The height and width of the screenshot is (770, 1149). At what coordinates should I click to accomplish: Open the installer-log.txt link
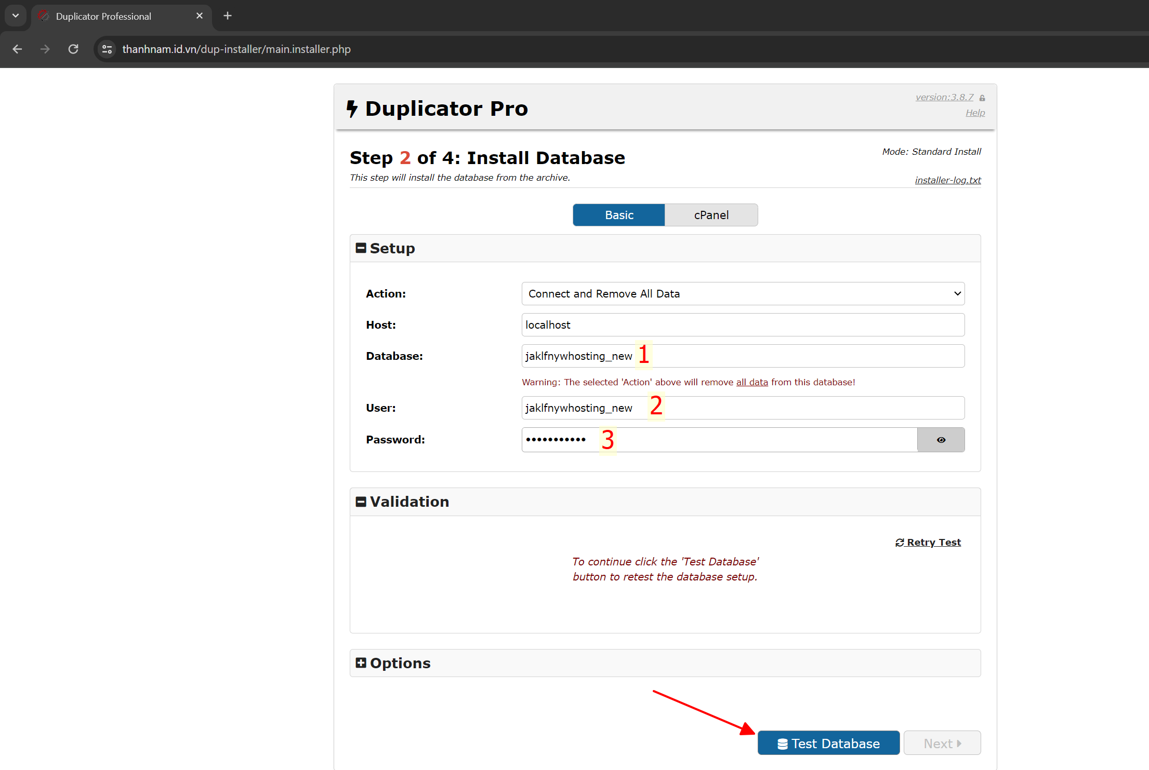(x=947, y=180)
